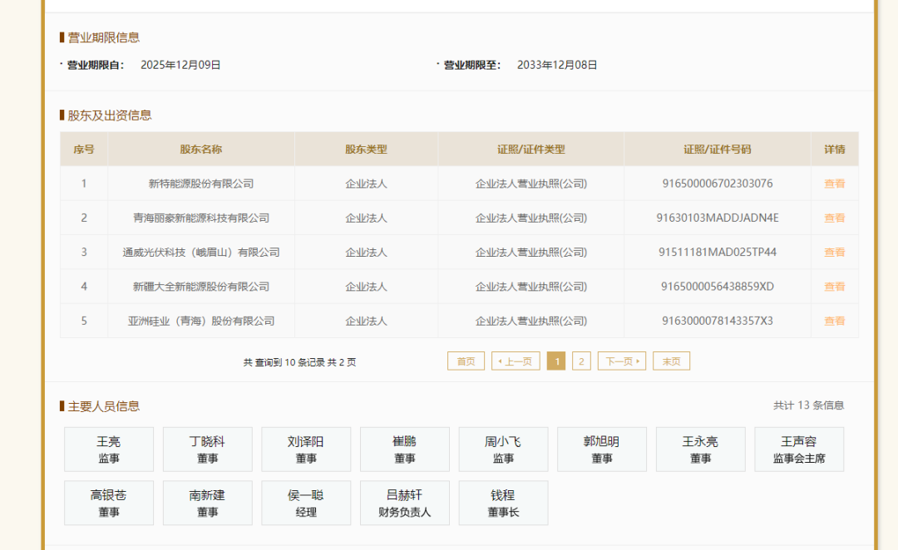Click 企业法人 type in row 1
Screen dimensions: 898x550
pos(366,184)
